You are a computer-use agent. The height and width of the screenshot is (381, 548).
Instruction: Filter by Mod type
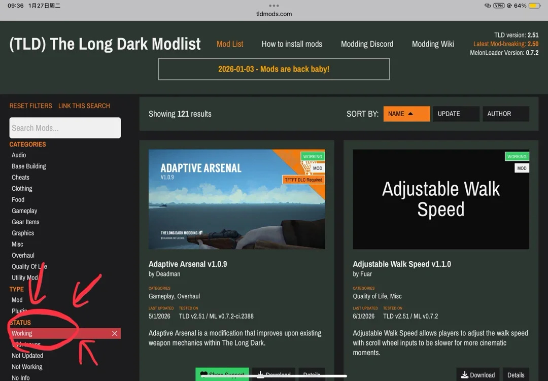tap(17, 300)
